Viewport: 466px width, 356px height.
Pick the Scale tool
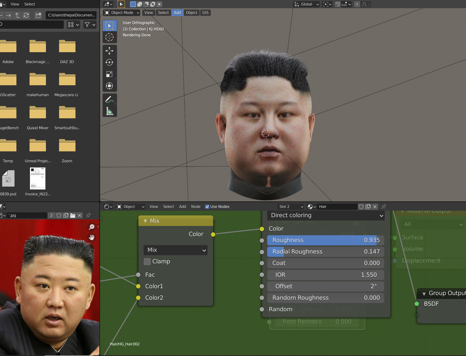click(109, 74)
